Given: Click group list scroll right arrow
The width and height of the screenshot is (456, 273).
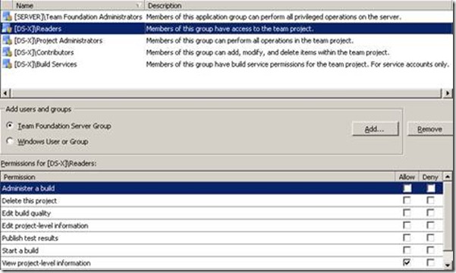Looking at the screenshot, I should (x=448, y=93).
